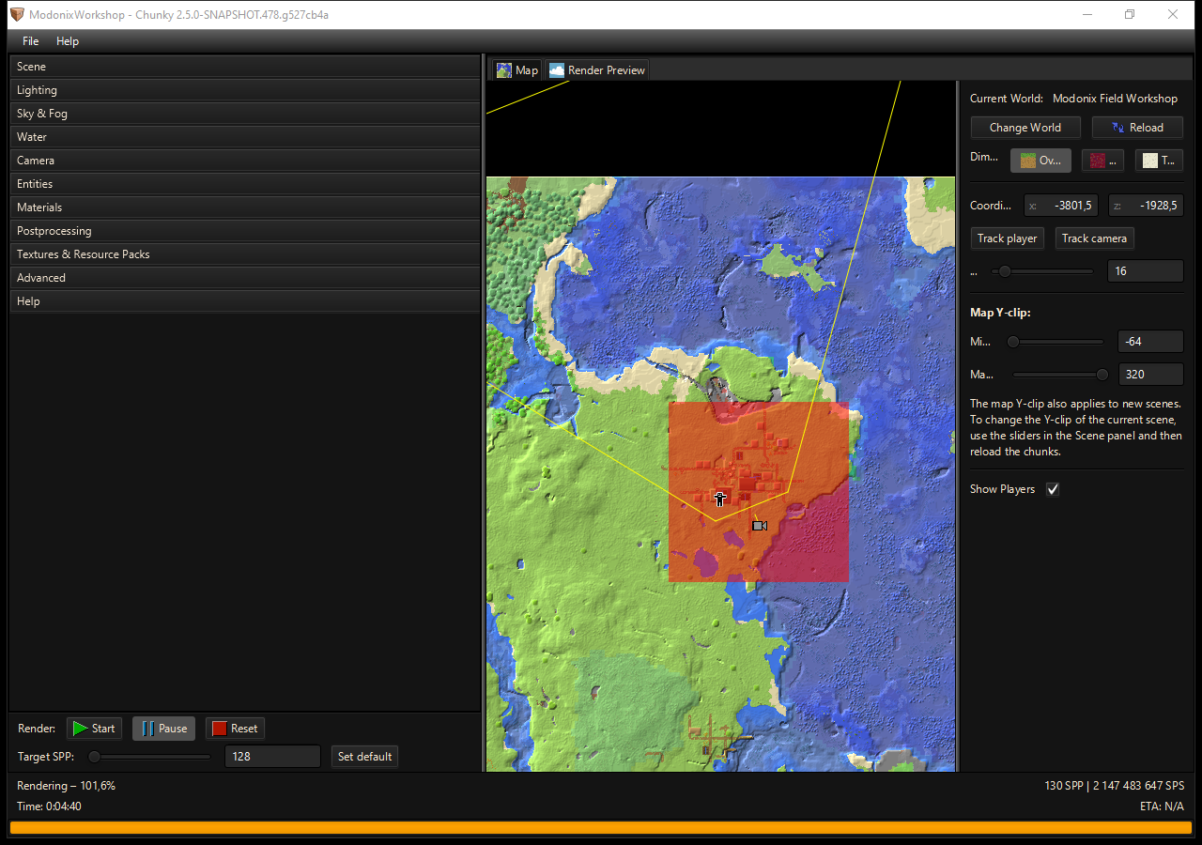Image resolution: width=1202 pixels, height=845 pixels.
Task: Click Track camera button
Action: pos(1094,238)
